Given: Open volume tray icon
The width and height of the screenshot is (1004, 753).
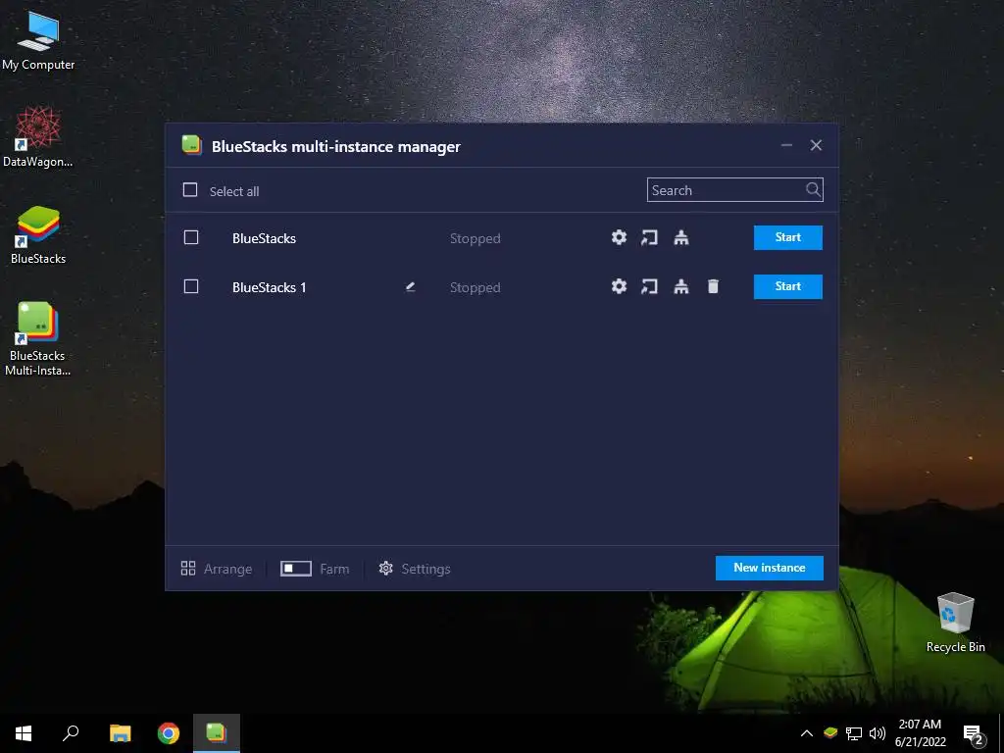Looking at the screenshot, I should tap(878, 733).
